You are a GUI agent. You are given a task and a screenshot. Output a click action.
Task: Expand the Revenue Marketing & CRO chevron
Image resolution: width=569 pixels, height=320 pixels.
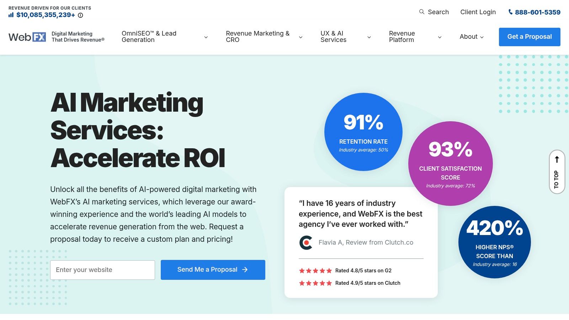point(301,37)
